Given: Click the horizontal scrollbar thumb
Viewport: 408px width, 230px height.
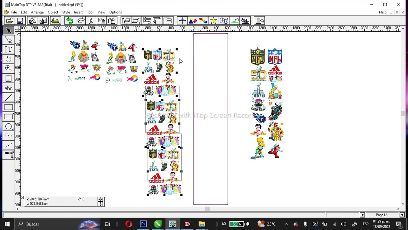Looking at the screenshot, I should pos(208,209).
